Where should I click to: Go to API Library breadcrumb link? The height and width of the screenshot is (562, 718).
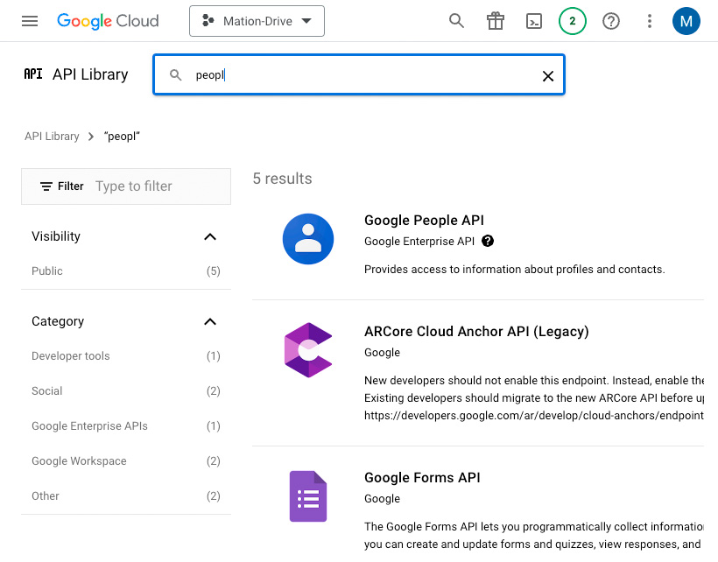click(x=52, y=137)
